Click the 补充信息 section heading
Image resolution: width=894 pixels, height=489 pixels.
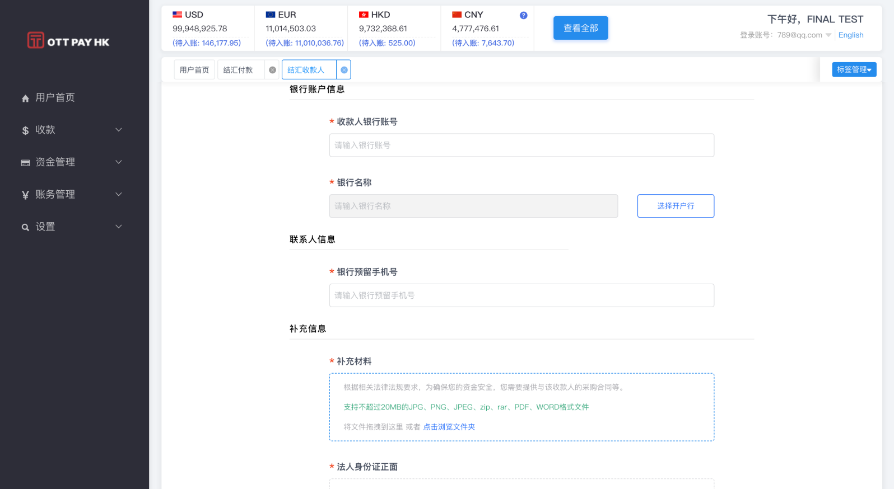pos(308,329)
